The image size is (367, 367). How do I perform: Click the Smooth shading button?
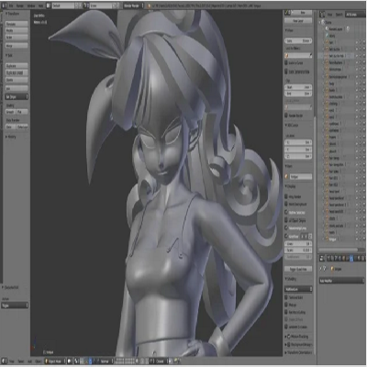pos(11,112)
